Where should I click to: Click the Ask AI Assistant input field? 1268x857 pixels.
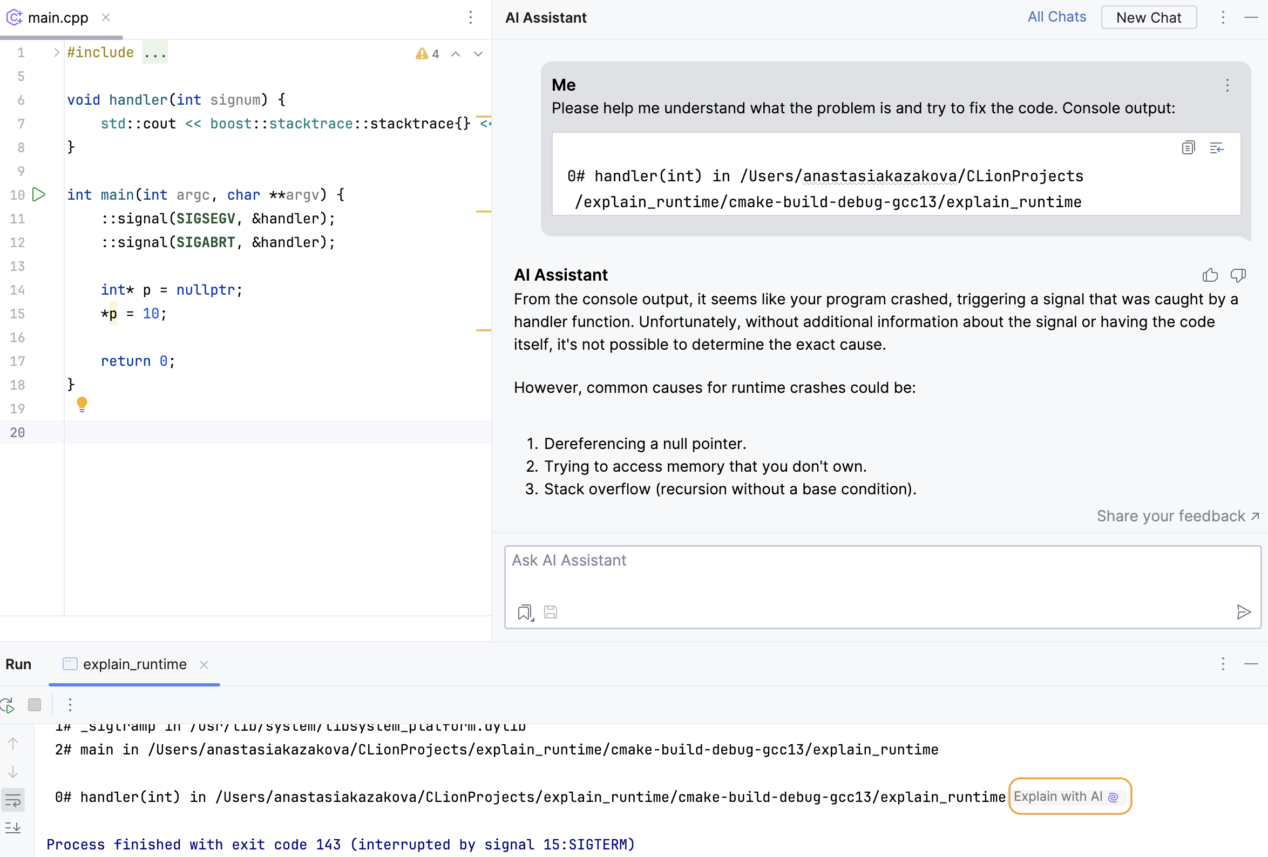818,560
